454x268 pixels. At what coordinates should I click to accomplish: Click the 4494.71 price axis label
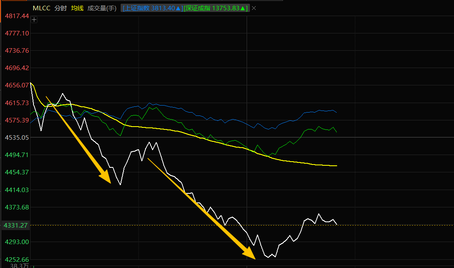(17, 155)
